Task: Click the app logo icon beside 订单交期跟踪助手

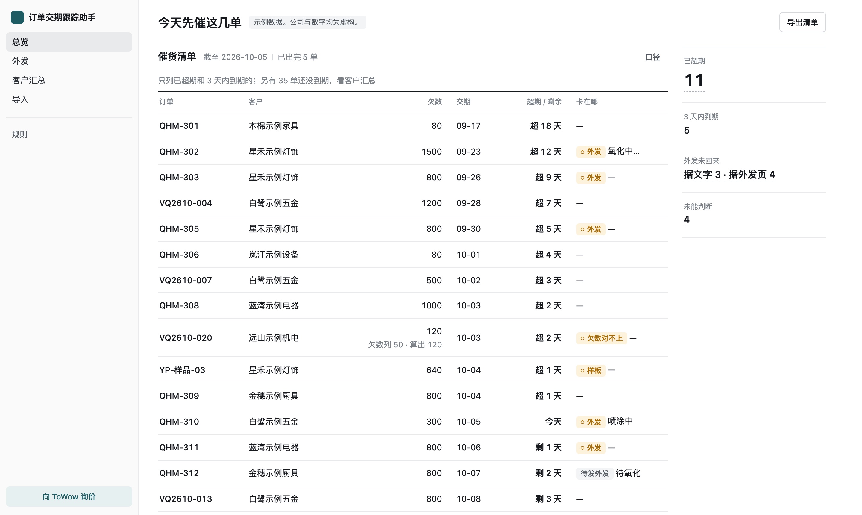Action: (17, 17)
